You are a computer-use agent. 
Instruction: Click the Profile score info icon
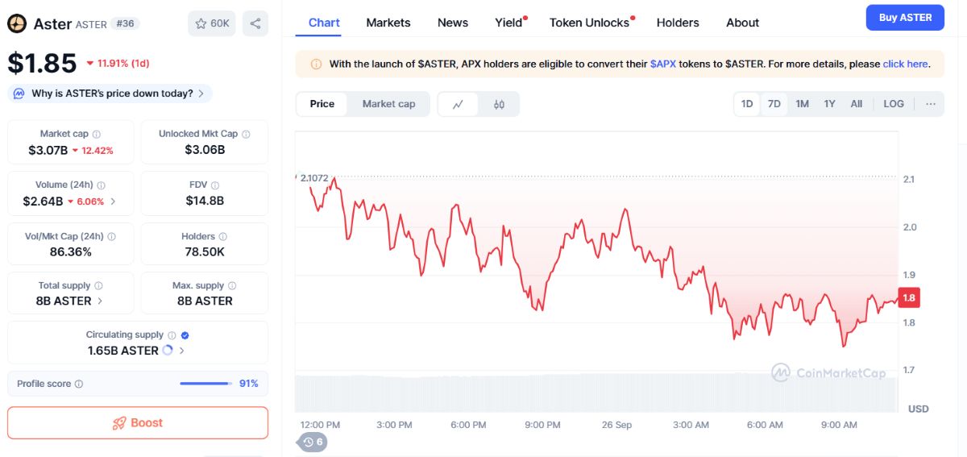click(79, 384)
